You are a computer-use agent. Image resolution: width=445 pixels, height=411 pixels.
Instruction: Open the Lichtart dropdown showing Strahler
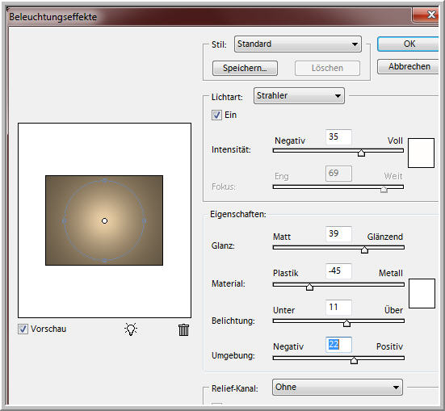click(x=299, y=95)
